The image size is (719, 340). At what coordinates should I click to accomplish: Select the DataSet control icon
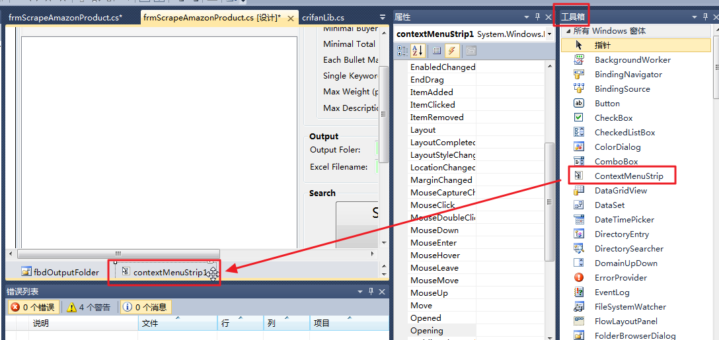[579, 205]
